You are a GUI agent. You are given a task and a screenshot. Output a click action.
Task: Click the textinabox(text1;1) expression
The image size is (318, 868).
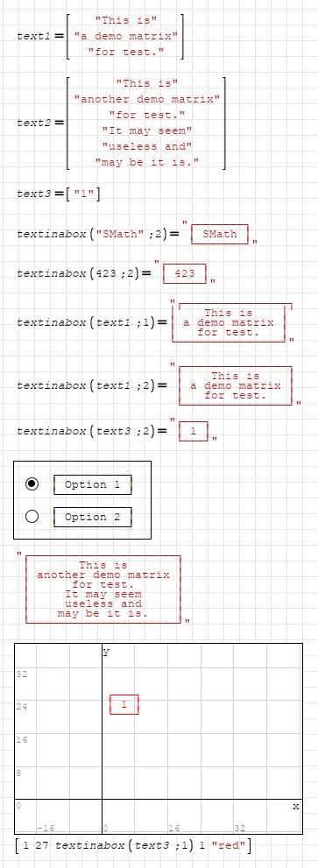(88, 322)
